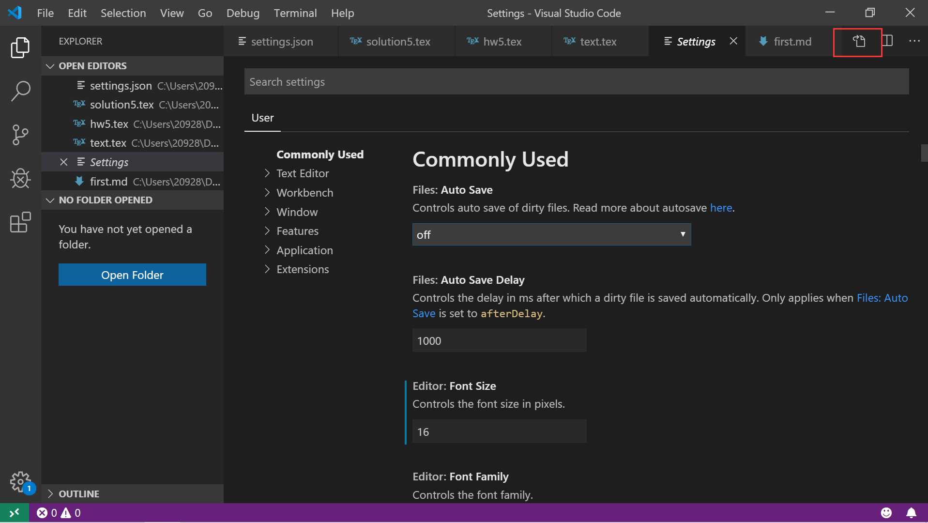Open the Search view in activity bar
928x523 pixels.
tap(20, 91)
